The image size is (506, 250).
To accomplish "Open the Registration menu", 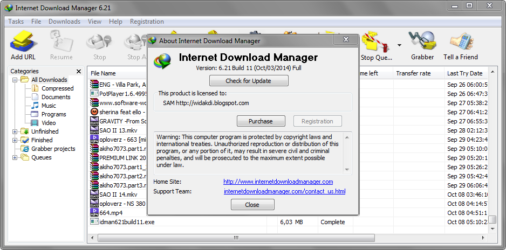I will point(147,22).
